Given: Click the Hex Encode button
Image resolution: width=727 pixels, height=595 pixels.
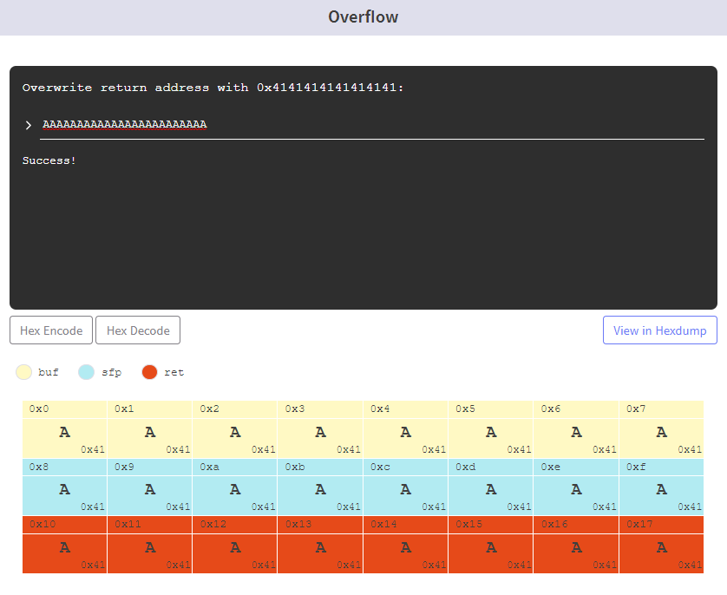Looking at the screenshot, I should pyautogui.click(x=51, y=330).
